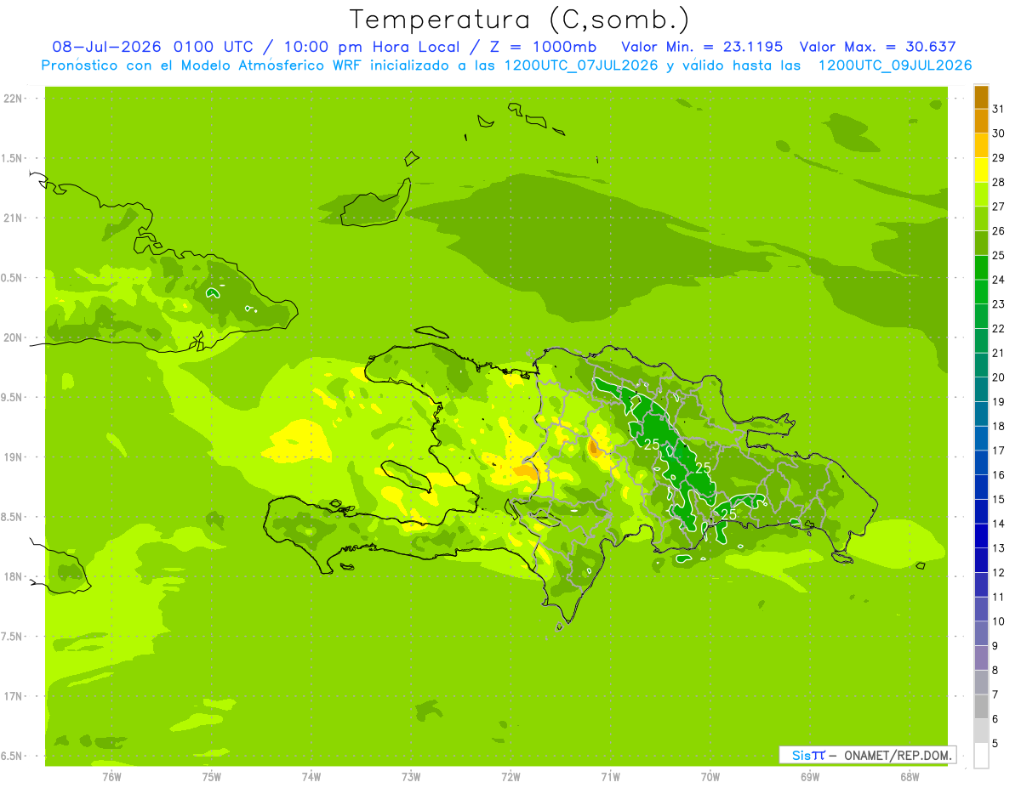Pick the deep blue swatch between legend values 13 and 14
Screen dimensions: 1021x788
(981, 536)
